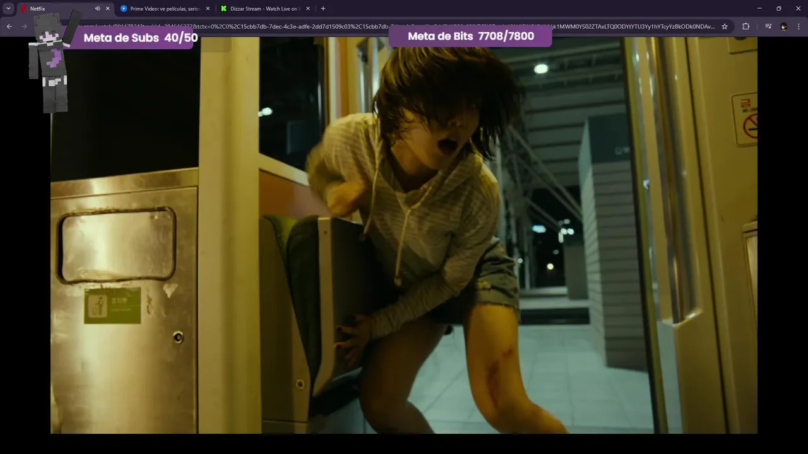This screenshot has width=808, height=454.
Task: Close the Dizzar Stream tab
Action: click(308, 9)
